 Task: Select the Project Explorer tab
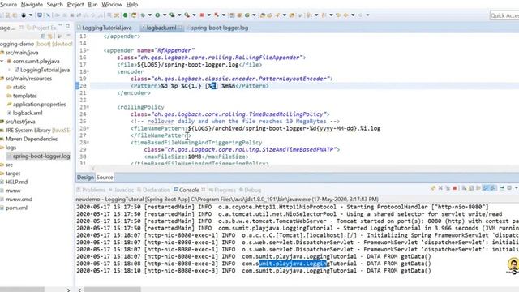(42, 28)
